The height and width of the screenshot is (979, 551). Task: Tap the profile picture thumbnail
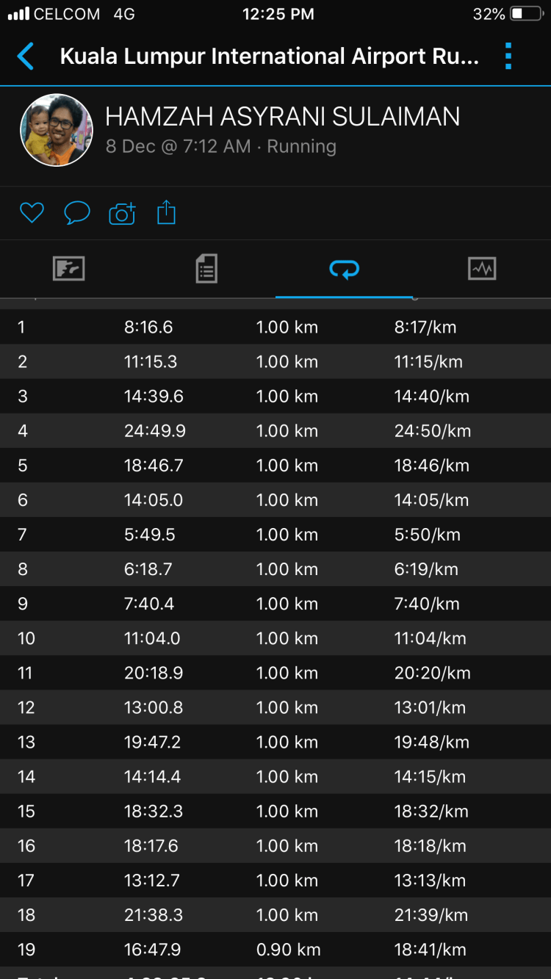coord(57,130)
